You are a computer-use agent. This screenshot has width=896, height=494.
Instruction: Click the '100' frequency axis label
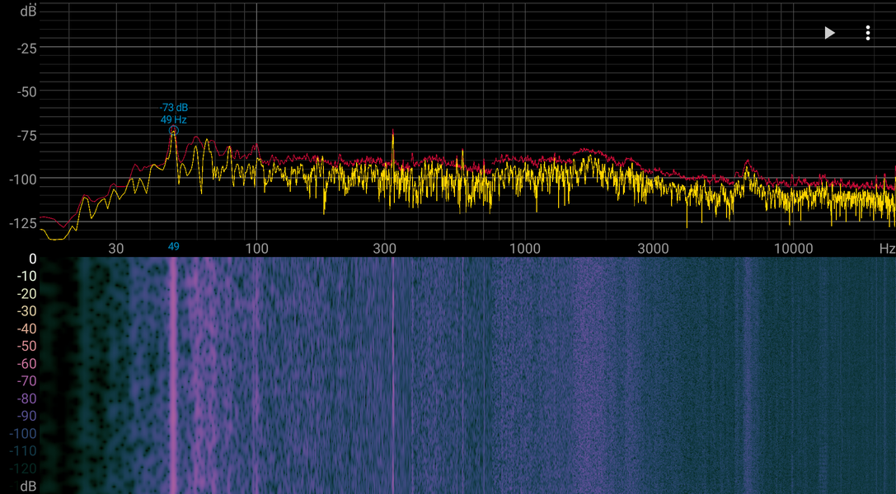pyautogui.click(x=256, y=249)
